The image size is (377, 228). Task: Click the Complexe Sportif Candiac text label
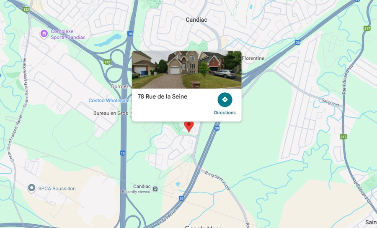[68, 34]
